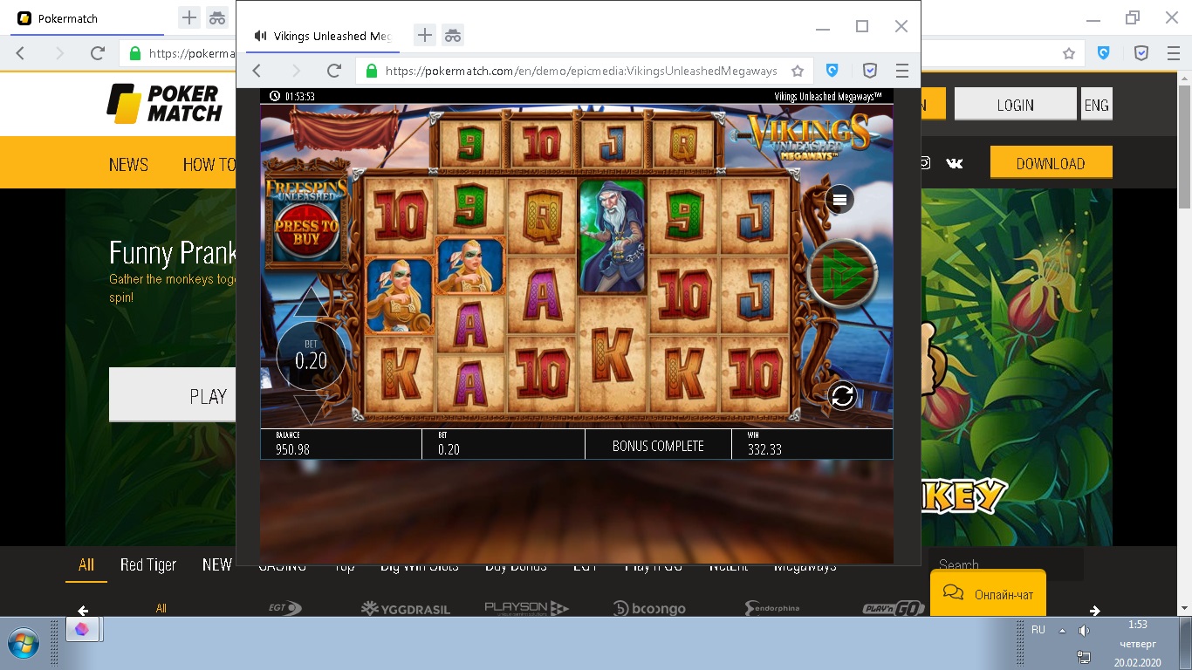1192x670 pixels.
Task: Decrease the bet with the down arrow
Action: click(x=311, y=409)
